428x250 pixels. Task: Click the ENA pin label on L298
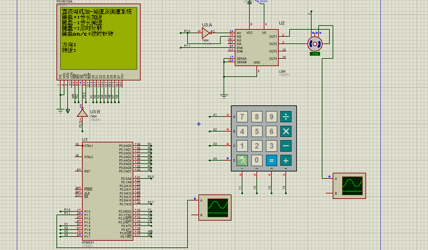tap(240, 48)
